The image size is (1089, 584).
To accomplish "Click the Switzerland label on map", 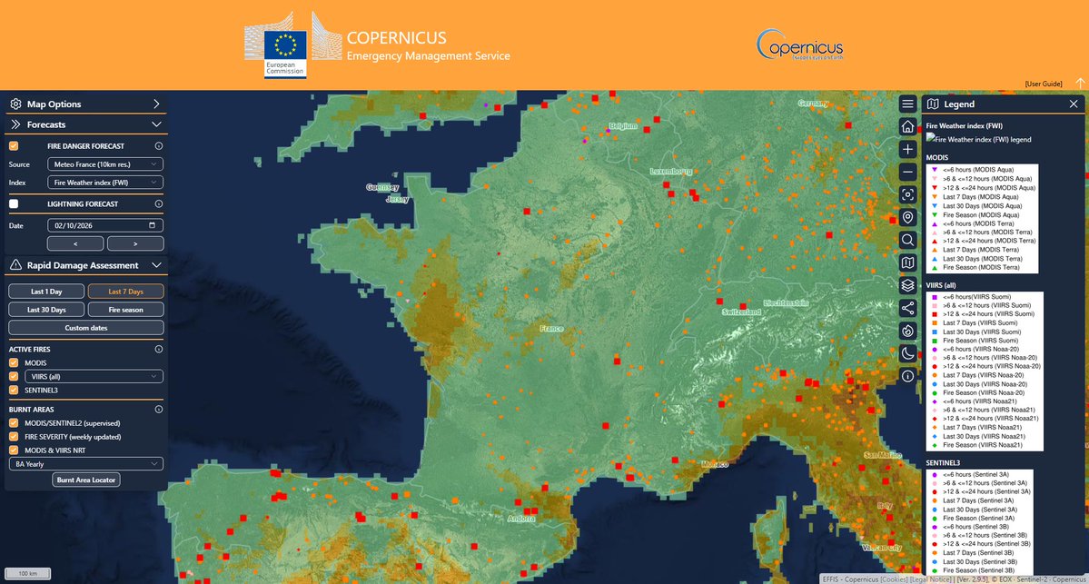I will [x=741, y=312].
